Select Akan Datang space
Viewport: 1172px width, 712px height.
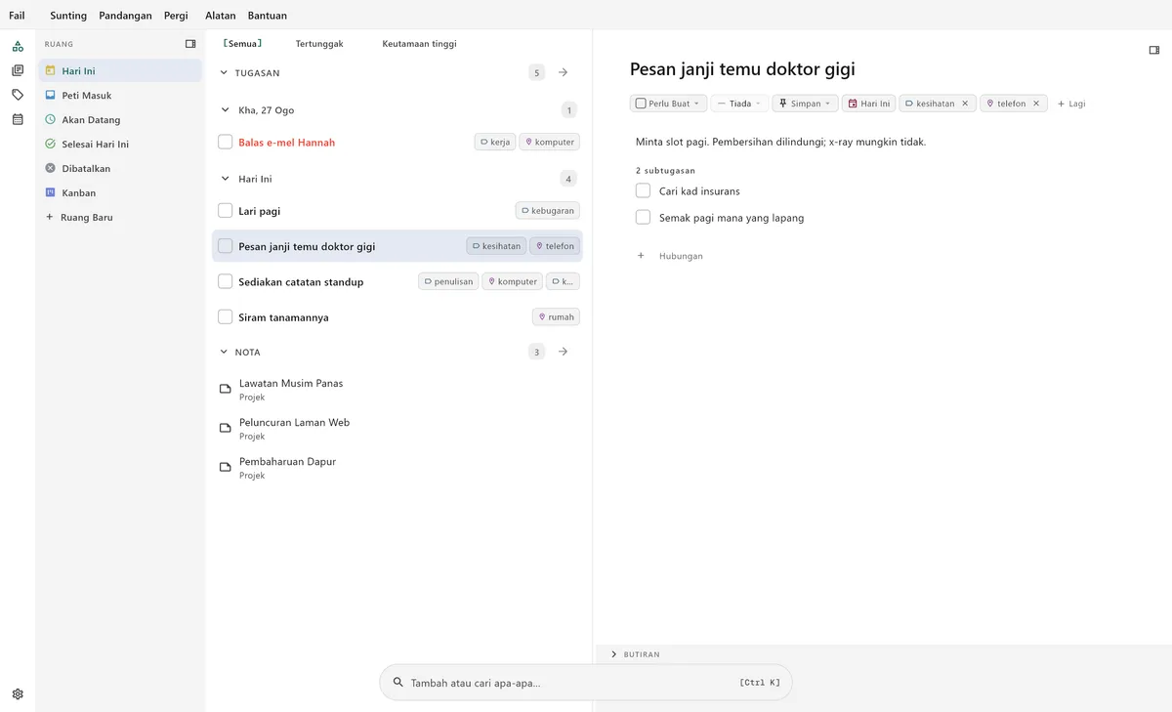(120, 120)
